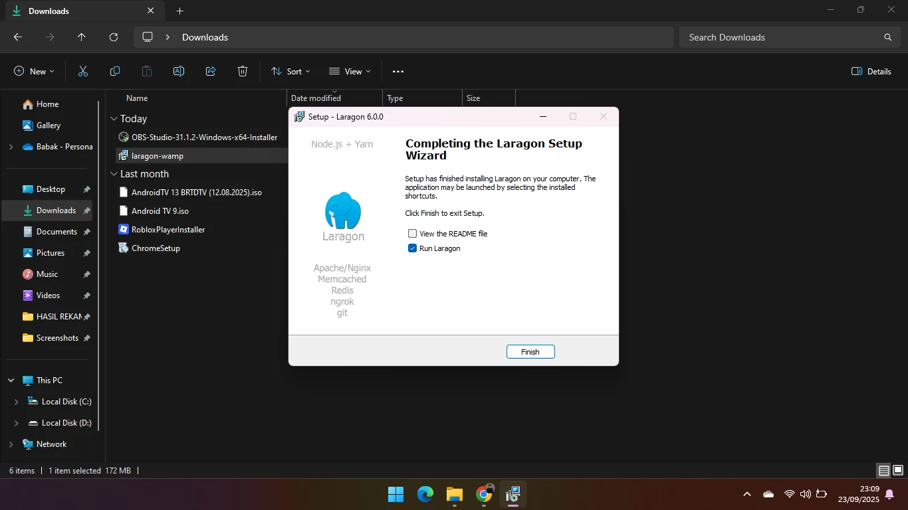The image size is (908, 510).
Task: Click Finish to exit Laragon Setup
Action: [x=530, y=352]
